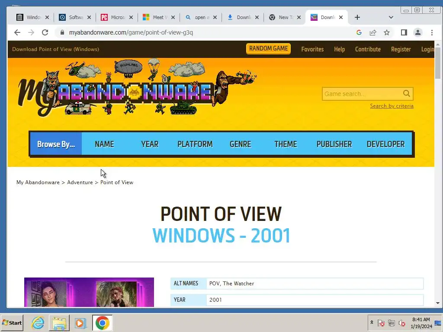Browse by DEVELOPER

coord(385,144)
